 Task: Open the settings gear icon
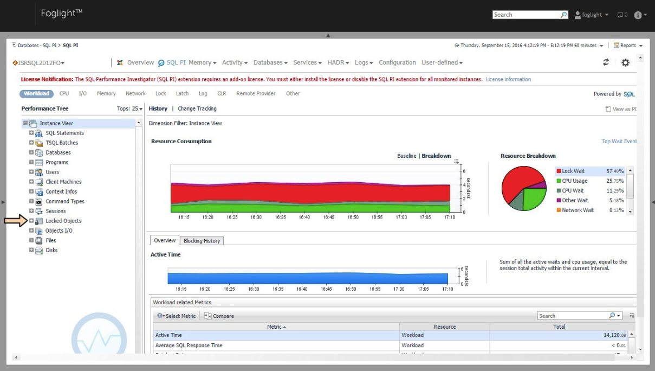(625, 62)
